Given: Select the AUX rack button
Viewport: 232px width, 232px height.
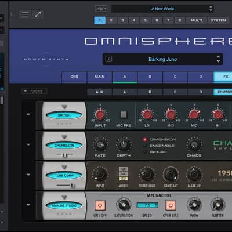Looking at the screenshot, I should pyautogui.click(x=100, y=92).
